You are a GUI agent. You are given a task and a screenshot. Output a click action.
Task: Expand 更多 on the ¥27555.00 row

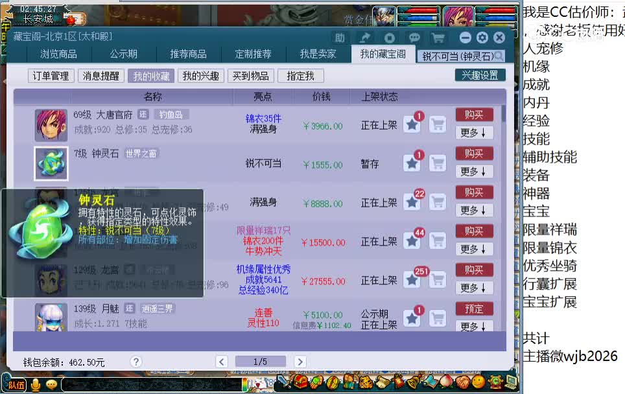[x=475, y=288]
